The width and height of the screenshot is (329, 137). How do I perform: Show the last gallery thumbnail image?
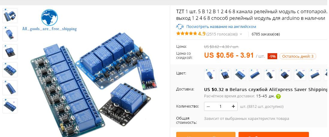click(10, 106)
